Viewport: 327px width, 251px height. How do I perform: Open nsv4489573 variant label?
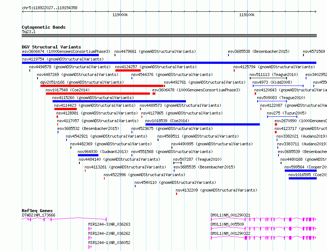point(180,105)
